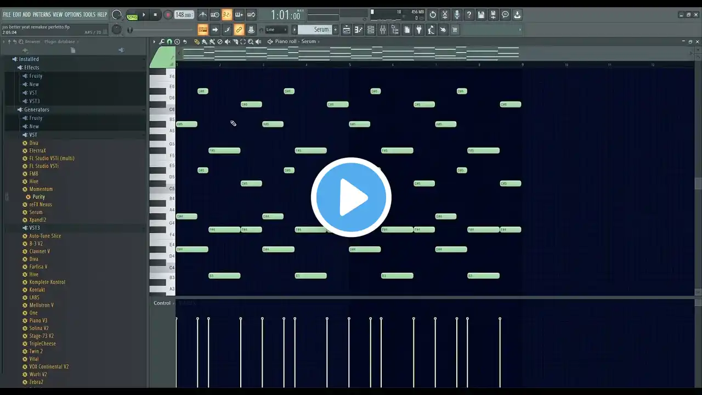Open the one-click audio recording microphone icon

[x=457, y=15]
